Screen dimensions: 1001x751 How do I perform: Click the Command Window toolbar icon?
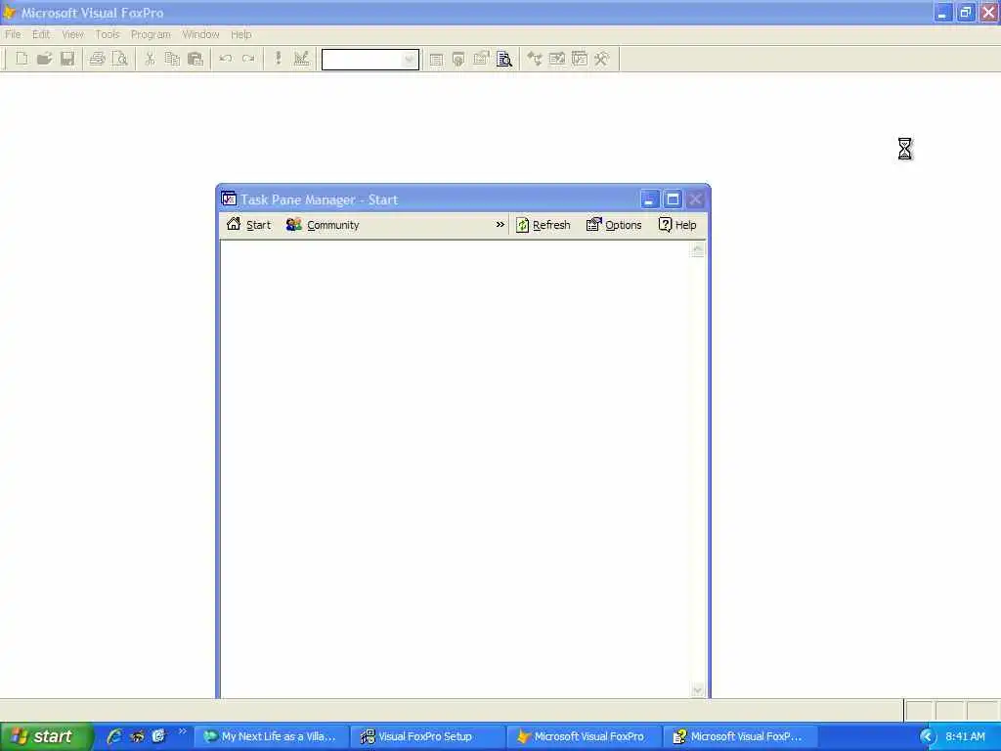coord(436,60)
